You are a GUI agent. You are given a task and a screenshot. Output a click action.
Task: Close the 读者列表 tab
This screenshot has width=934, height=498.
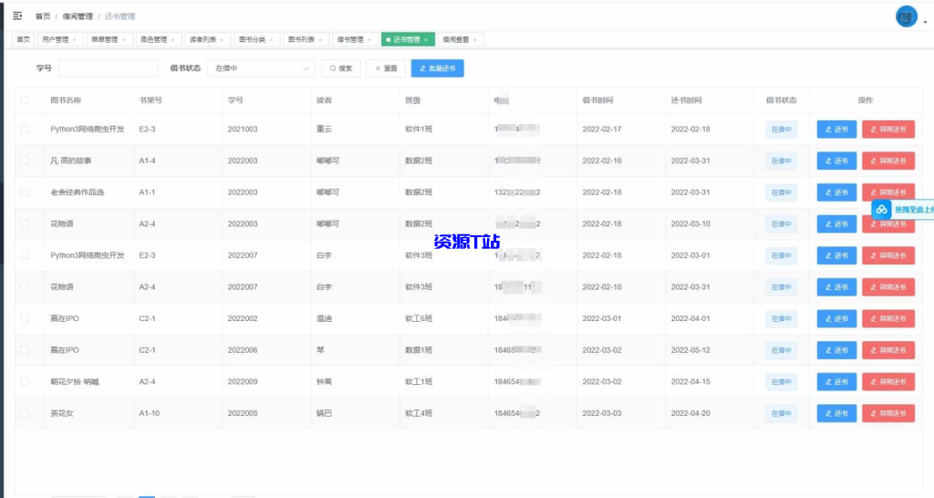222,40
